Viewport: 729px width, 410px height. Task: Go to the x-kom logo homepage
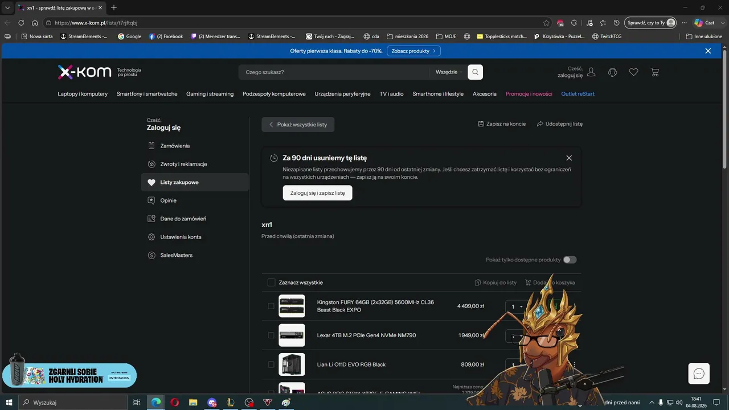click(x=84, y=72)
